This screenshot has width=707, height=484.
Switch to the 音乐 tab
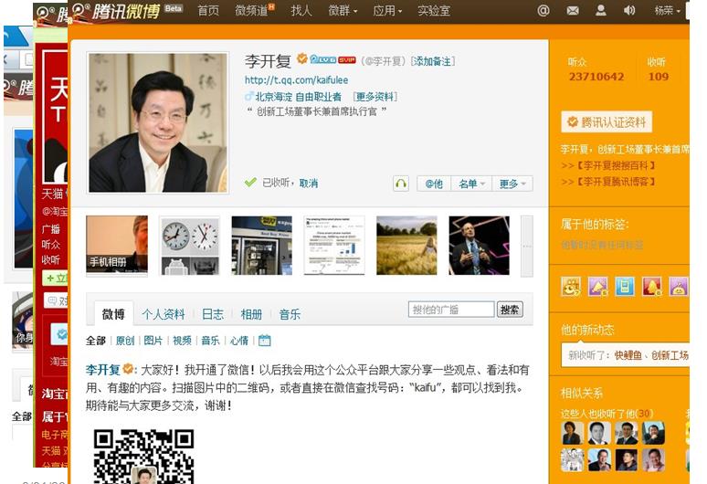290,314
